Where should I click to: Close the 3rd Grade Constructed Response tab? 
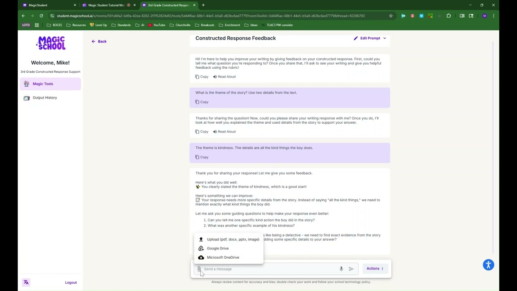(194, 5)
